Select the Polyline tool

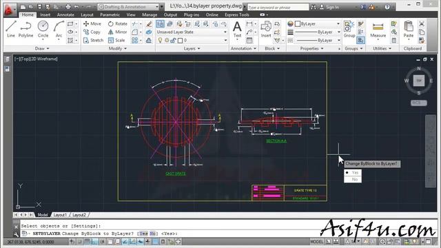(x=25, y=29)
